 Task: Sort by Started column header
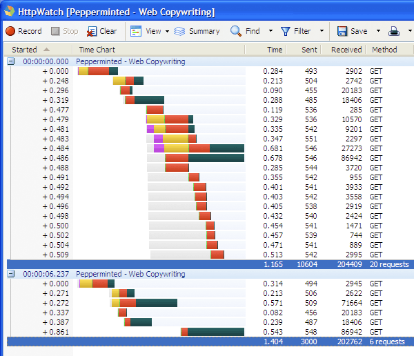(x=38, y=50)
